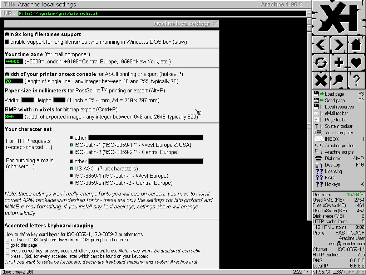Viewport: 366px width, 275px height.
Task: Click the 'Dos mem' status line
Action: tap(338, 194)
